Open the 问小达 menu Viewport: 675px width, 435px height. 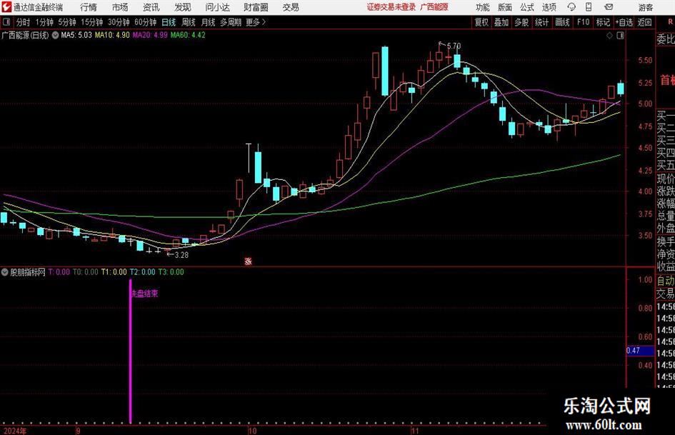(217, 7)
